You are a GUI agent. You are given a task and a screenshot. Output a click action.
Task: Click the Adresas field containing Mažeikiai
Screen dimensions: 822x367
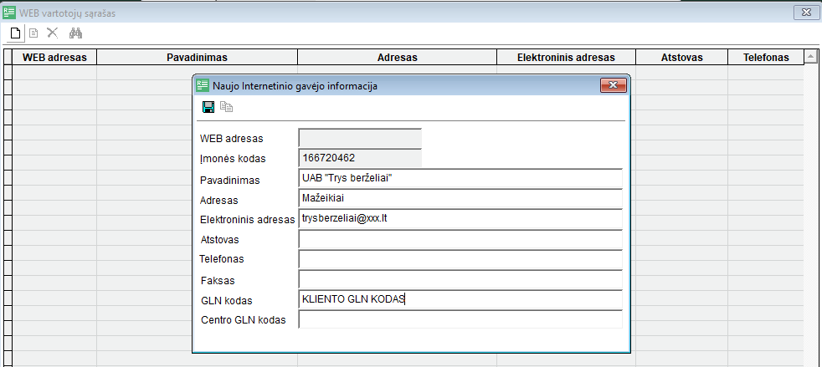(460, 198)
